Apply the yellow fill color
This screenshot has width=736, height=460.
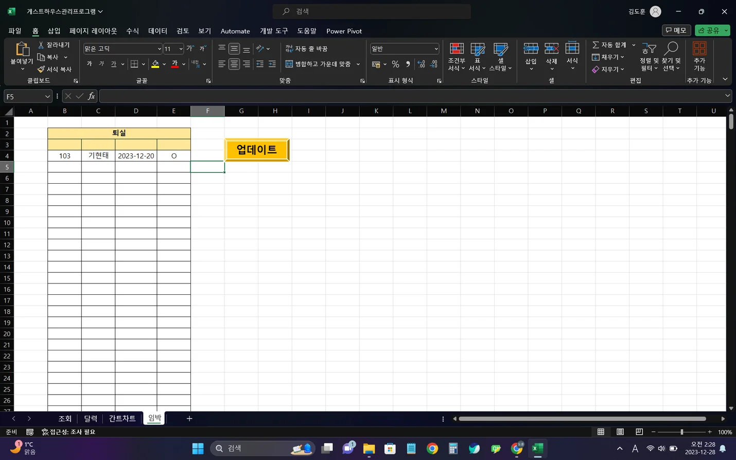pos(155,64)
